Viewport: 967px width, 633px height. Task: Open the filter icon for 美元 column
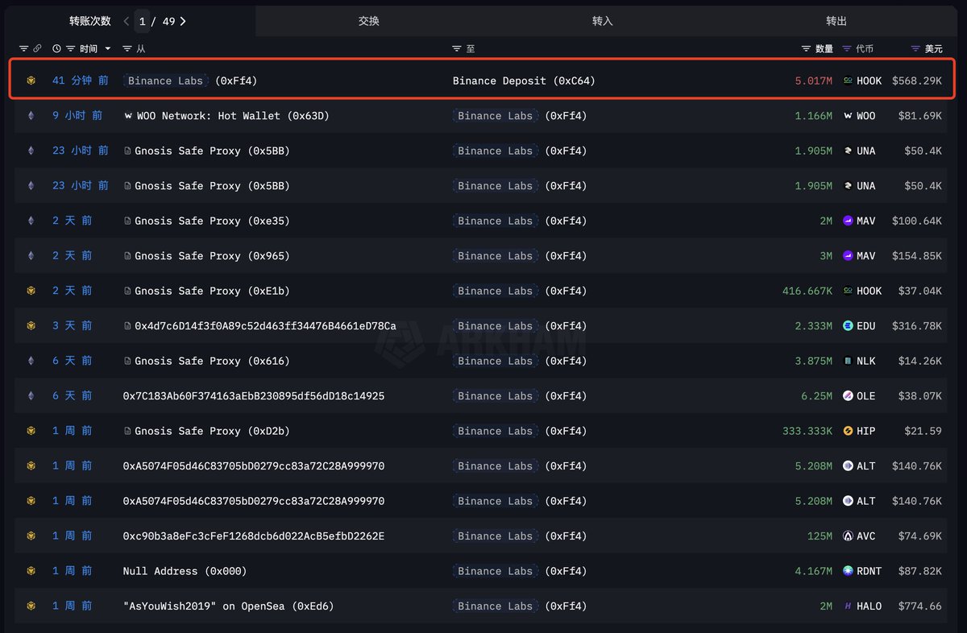[x=915, y=49]
